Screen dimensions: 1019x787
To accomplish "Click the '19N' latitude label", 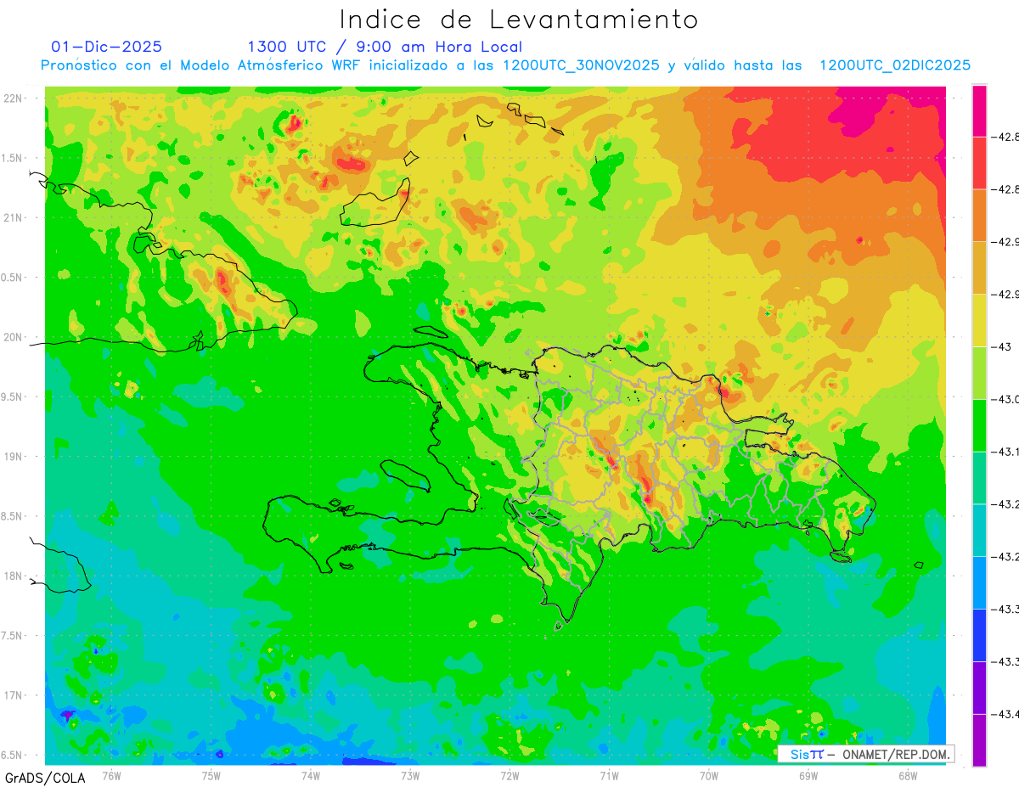I will click(14, 457).
